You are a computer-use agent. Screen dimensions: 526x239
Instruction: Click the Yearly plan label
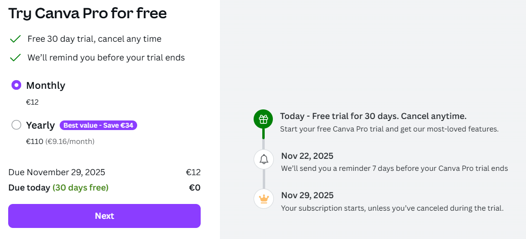[x=40, y=125]
